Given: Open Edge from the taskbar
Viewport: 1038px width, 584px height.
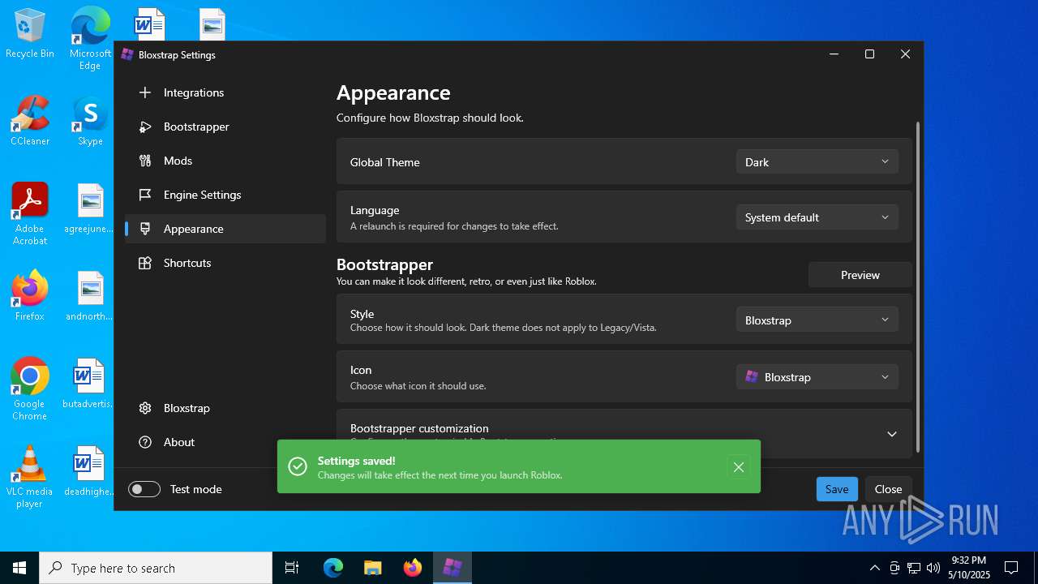Looking at the screenshot, I should click(333, 568).
